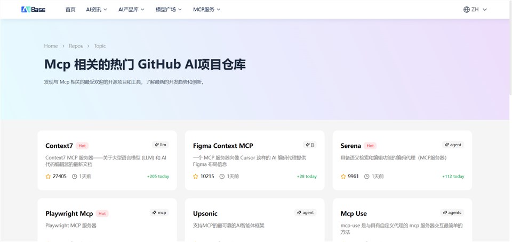Click the Hot badge next to Serena
This screenshot has height=242, width=512.
tap(370, 146)
